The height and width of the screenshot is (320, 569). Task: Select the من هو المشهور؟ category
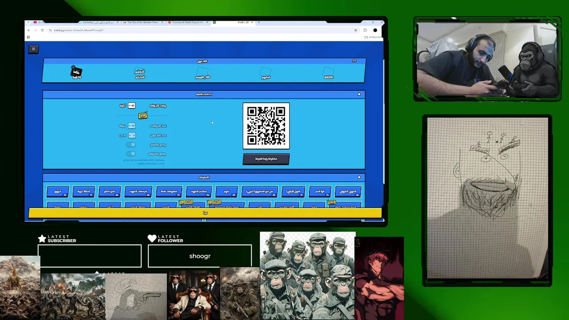pos(260,192)
